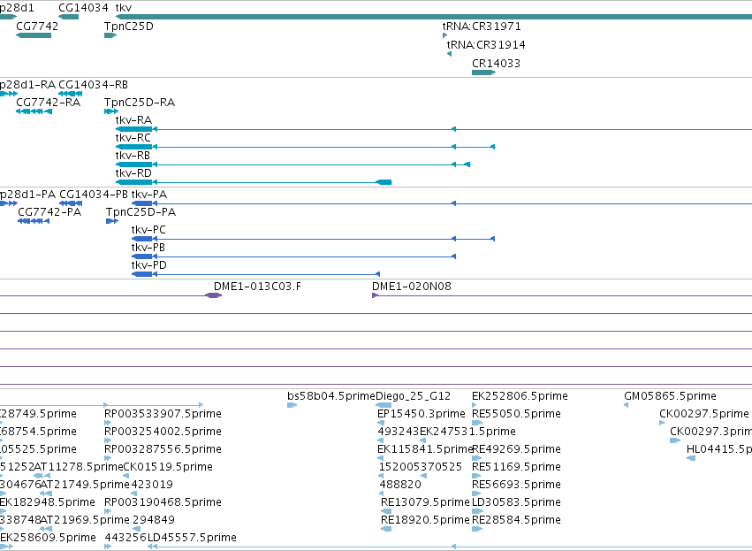
Task: Click the CG7742-PA protein label
Action: [49, 212]
